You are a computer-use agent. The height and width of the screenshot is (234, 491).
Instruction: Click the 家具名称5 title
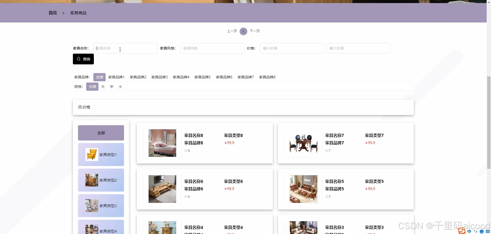click(x=334, y=181)
